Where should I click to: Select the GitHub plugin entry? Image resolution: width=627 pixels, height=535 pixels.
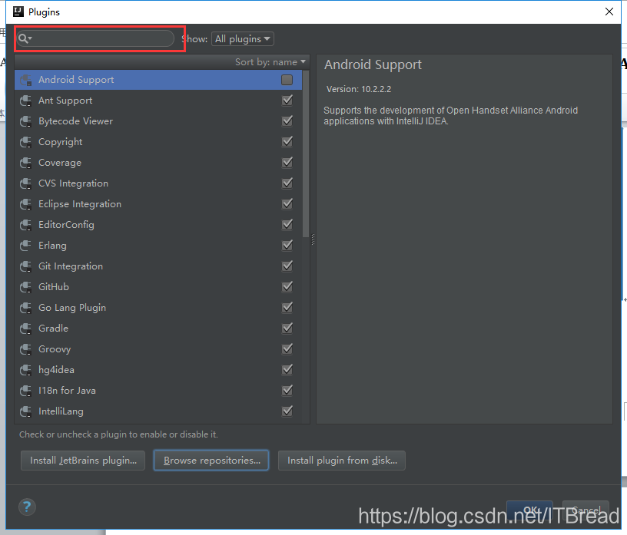(158, 287)
